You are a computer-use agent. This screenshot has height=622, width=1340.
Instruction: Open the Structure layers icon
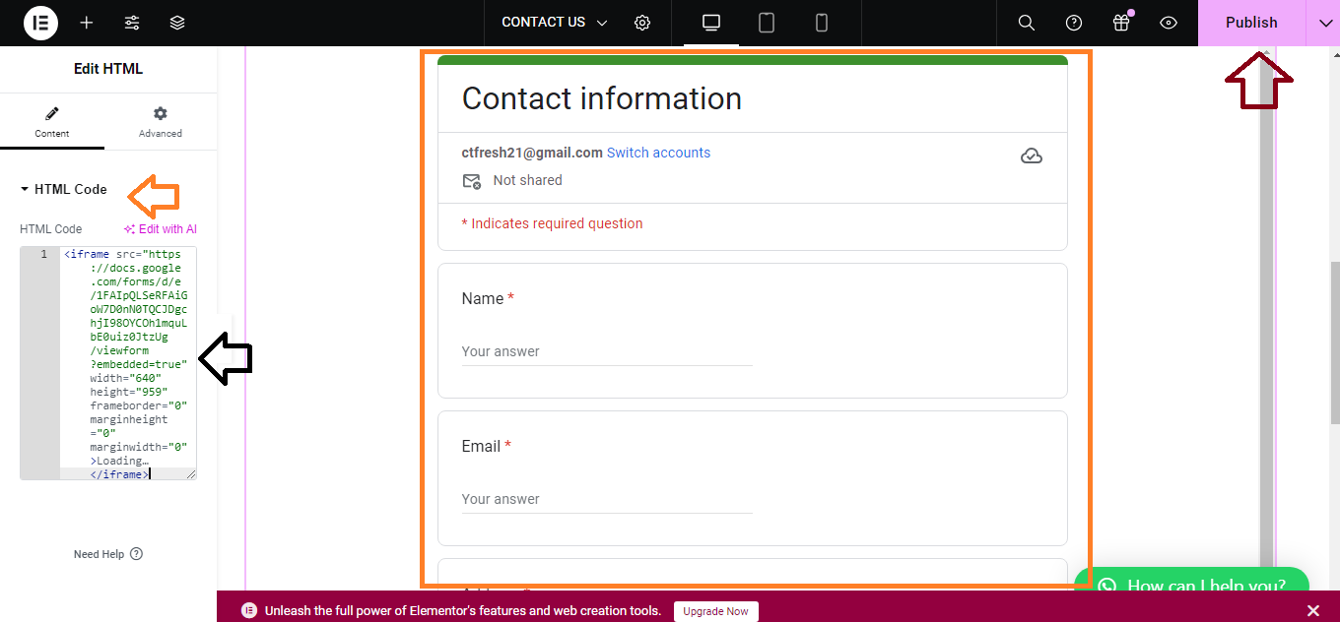coord(177,23)
